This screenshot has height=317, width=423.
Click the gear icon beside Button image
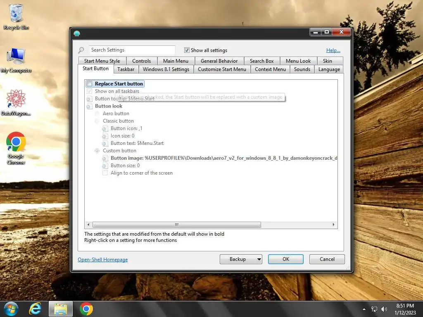coord(105,158)
